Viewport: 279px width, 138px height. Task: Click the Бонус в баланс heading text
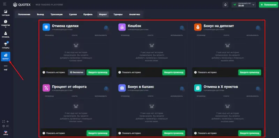pos(141,87)
